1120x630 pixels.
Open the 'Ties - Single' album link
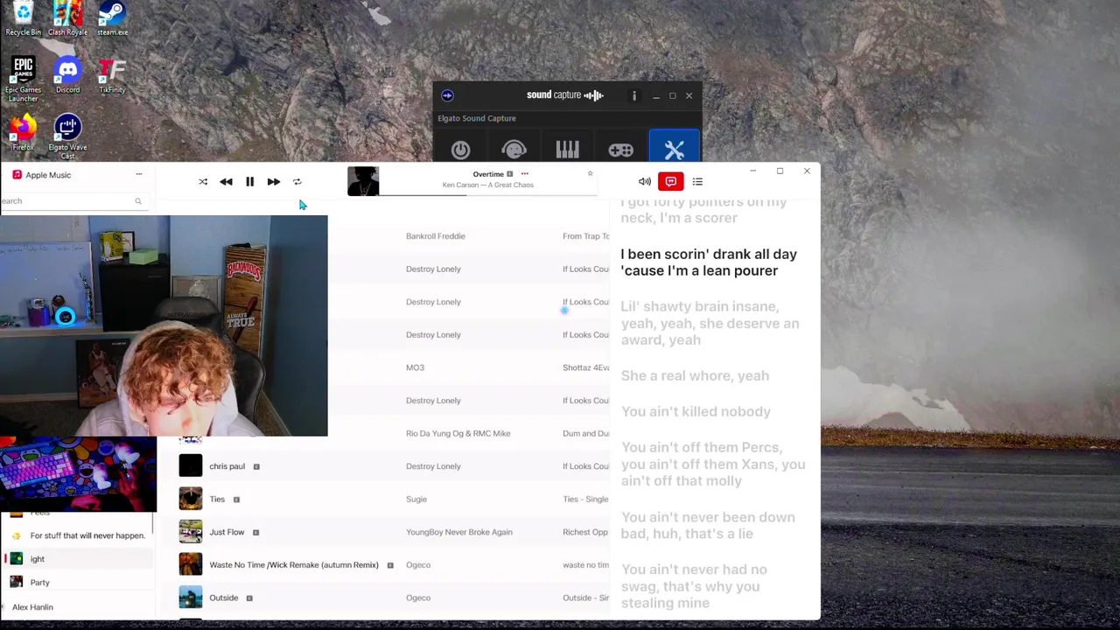(x=585, y=500)
